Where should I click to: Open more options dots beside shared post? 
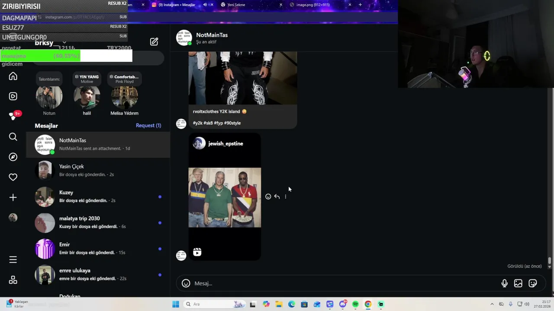click(285, 197)
